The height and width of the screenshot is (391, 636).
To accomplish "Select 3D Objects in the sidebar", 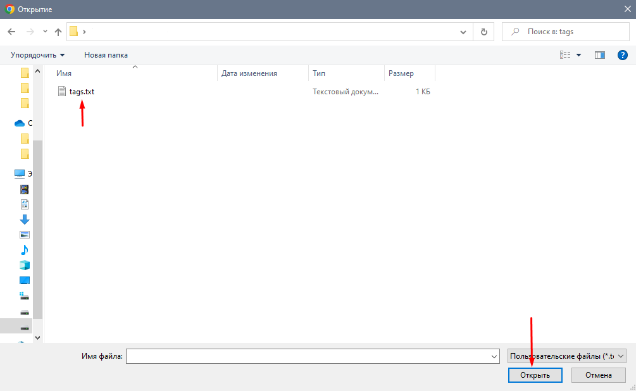I will (25, 265).
